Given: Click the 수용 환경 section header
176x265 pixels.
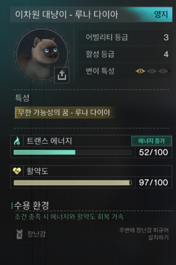Looking at the screenshot, I should pyautogui.click(x=32, y=206).
